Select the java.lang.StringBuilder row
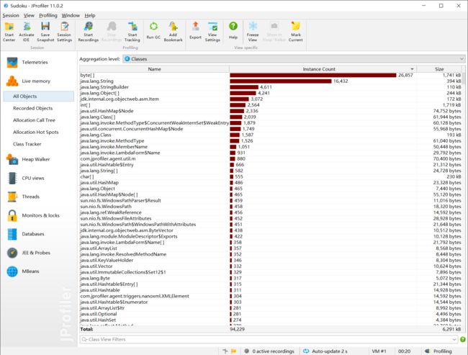The width and height of the screenshot is (468, 355). [271, 87]
